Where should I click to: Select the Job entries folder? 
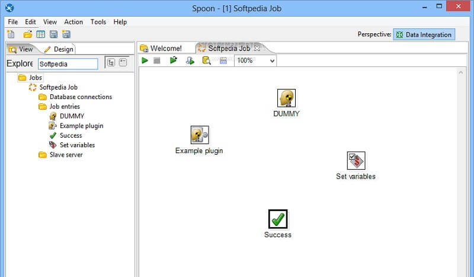point(59,107)
